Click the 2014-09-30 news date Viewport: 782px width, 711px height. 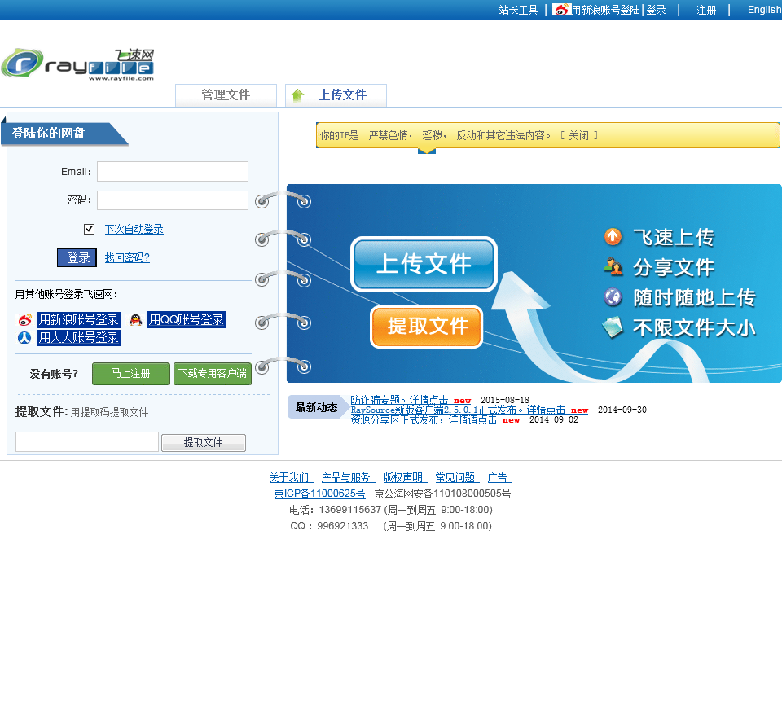(622, 410)
